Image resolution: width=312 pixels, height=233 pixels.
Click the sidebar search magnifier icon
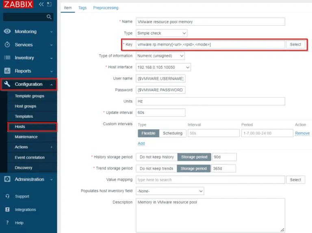click(x=49, y=17)
